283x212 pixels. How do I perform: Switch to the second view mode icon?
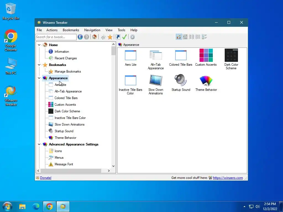tap(185, 37)
